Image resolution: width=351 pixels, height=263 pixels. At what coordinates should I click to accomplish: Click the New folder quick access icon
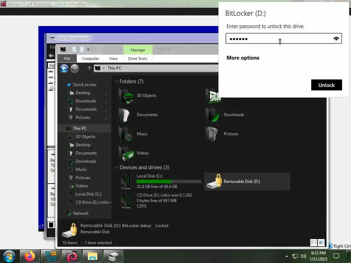click(x=82, y=49)
